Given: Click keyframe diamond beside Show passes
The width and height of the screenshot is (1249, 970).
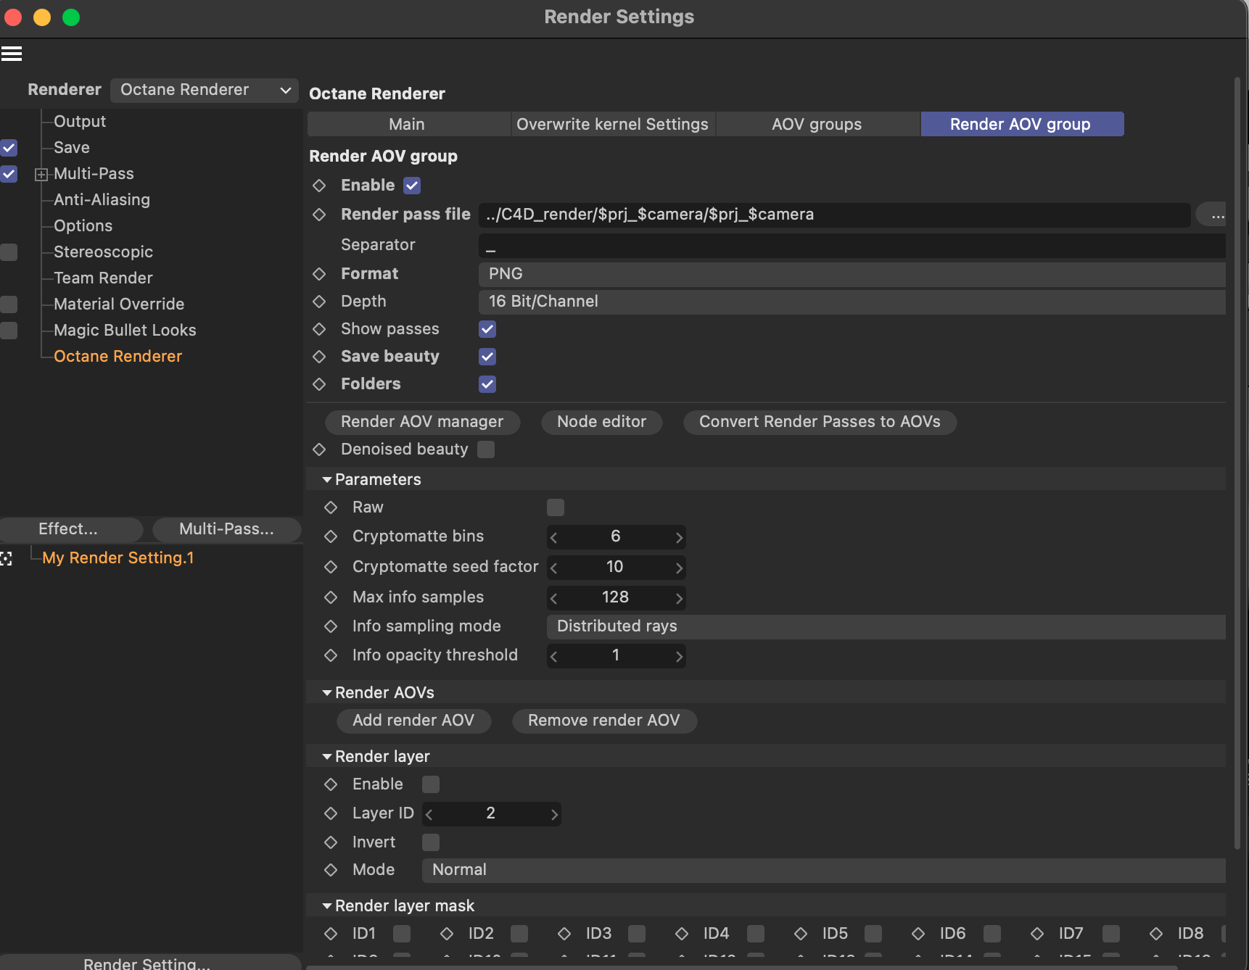Looking at the screenshot, I should point(319,329).
